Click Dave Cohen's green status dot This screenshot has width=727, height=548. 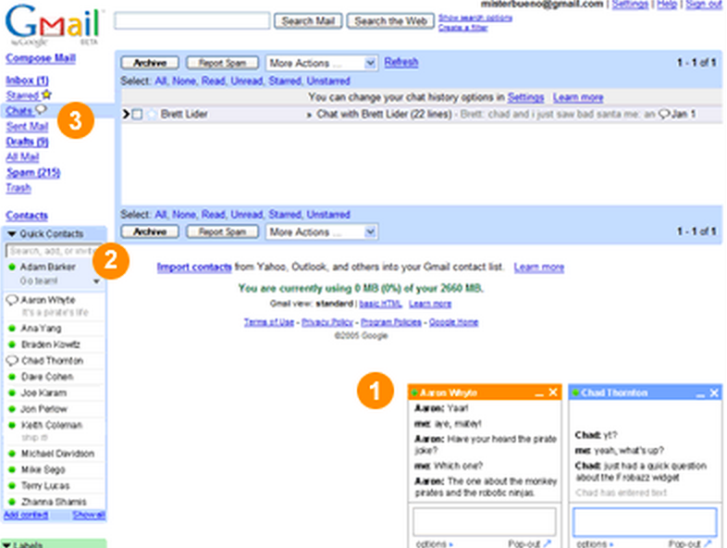(x=12, y=377)
